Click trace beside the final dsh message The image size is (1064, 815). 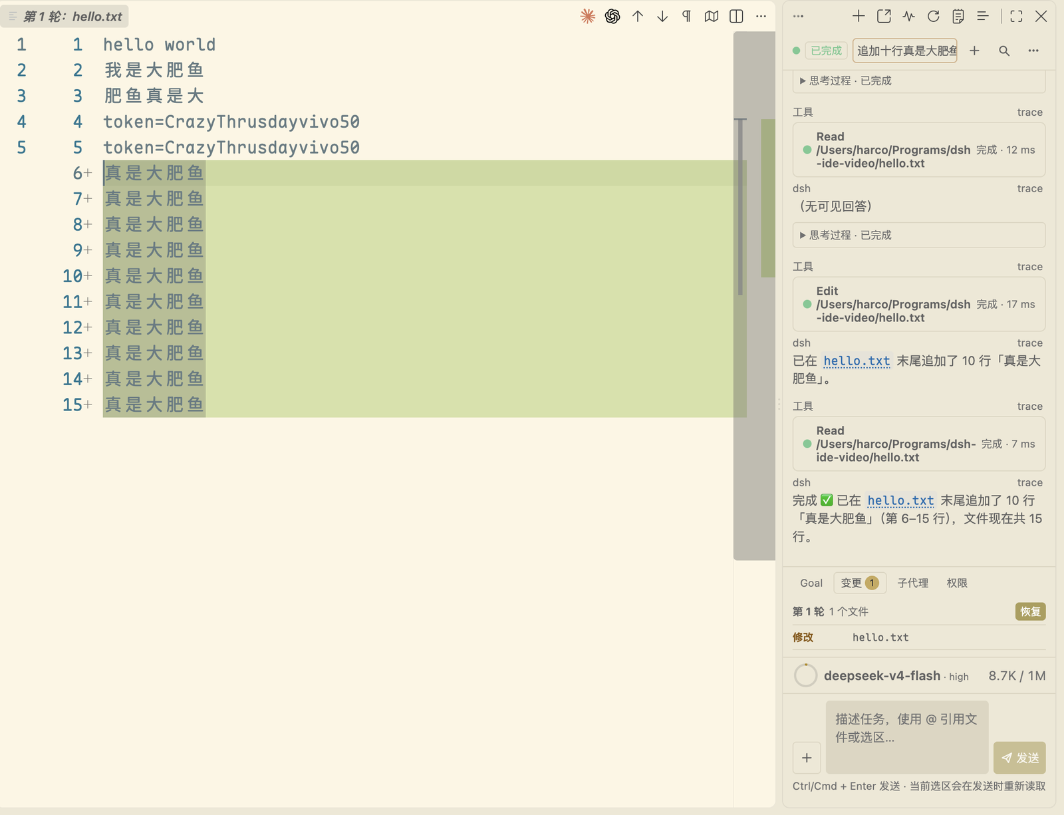[1029, 483]
